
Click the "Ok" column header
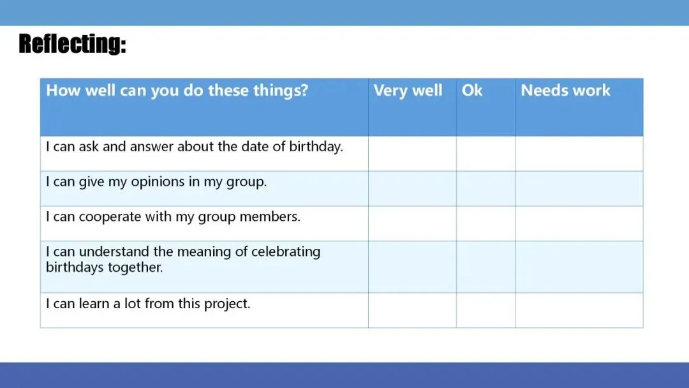[472, 91]
